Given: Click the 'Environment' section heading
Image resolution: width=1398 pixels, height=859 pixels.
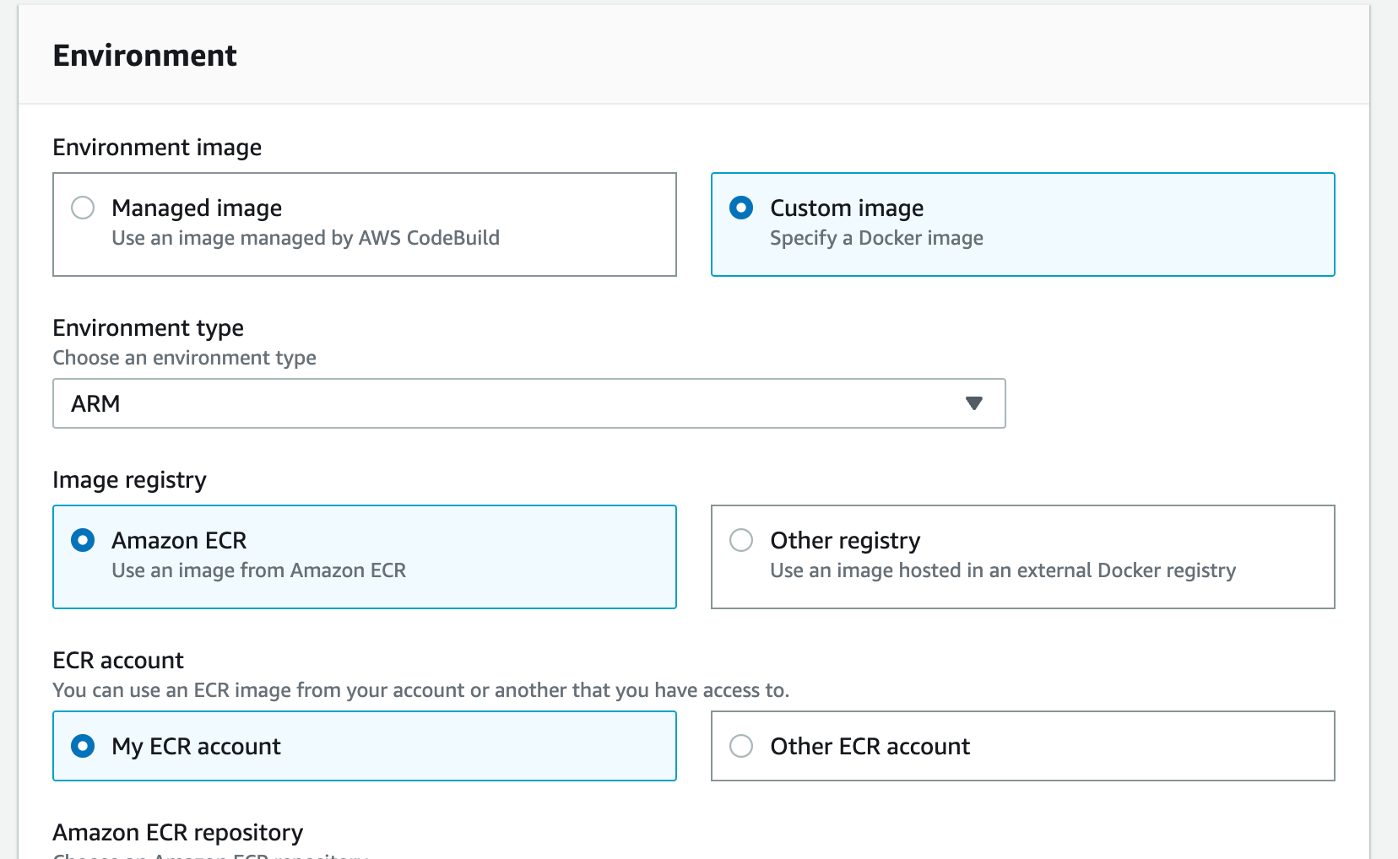Looking at the screenshot, I should 145,56.
